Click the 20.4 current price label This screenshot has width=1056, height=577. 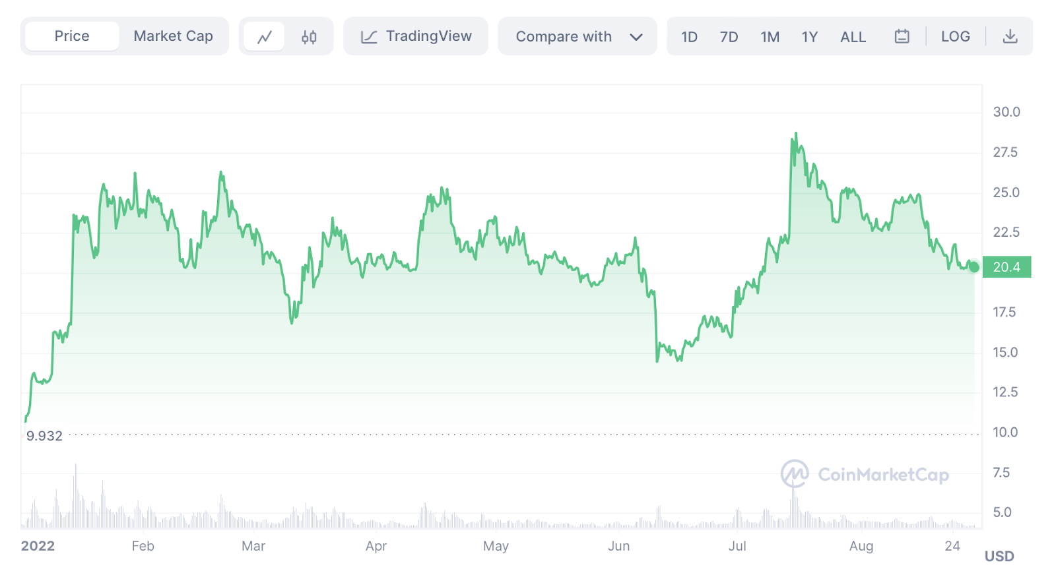[1006, 267]
